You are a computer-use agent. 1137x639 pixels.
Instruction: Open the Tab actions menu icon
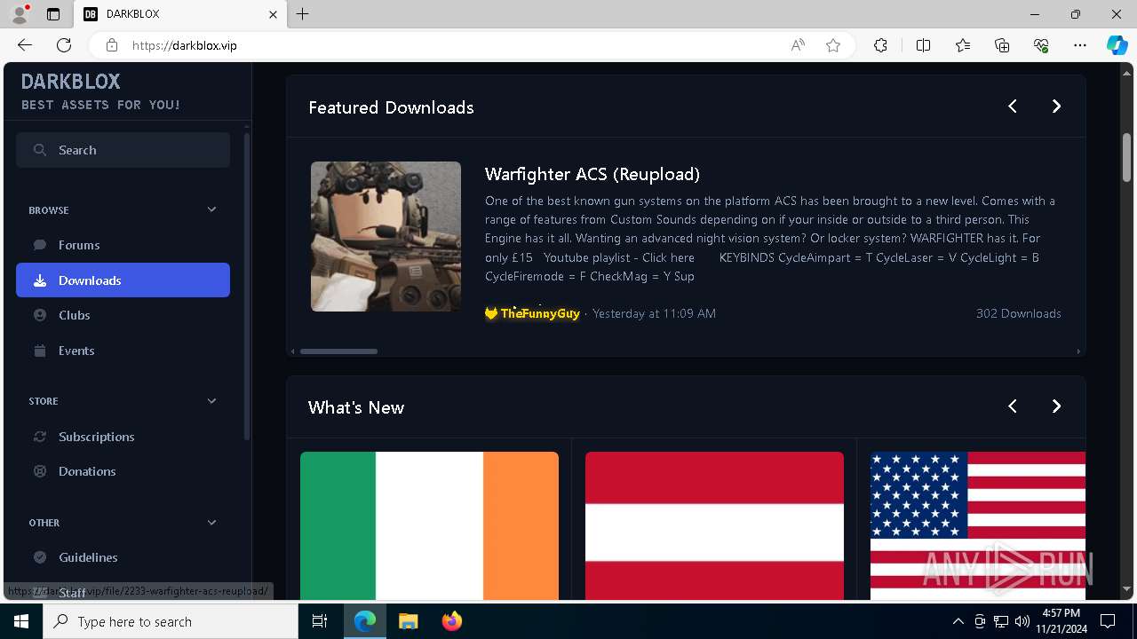(x=53, y=14)
